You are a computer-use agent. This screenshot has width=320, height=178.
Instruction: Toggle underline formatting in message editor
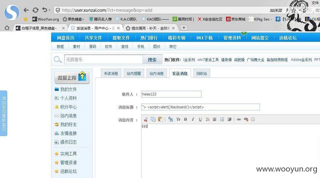pos(200,119)
